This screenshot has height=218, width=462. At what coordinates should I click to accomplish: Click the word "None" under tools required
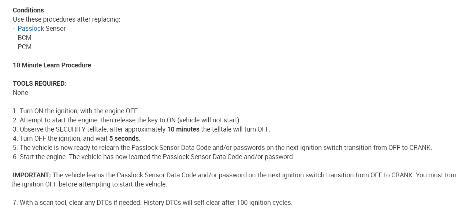(x=21, y=93)
